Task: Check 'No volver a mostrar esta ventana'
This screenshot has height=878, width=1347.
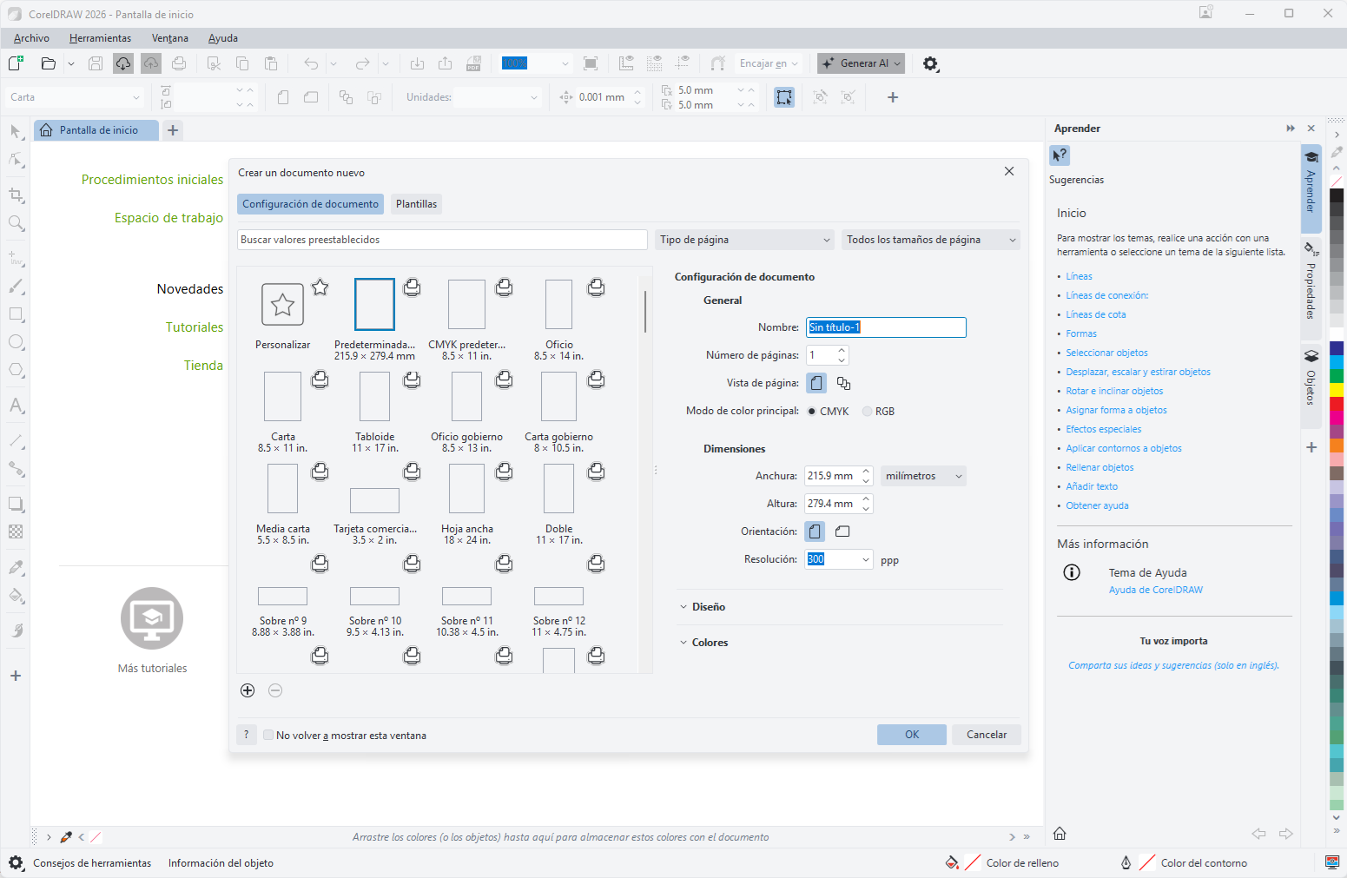Action: 268,735
